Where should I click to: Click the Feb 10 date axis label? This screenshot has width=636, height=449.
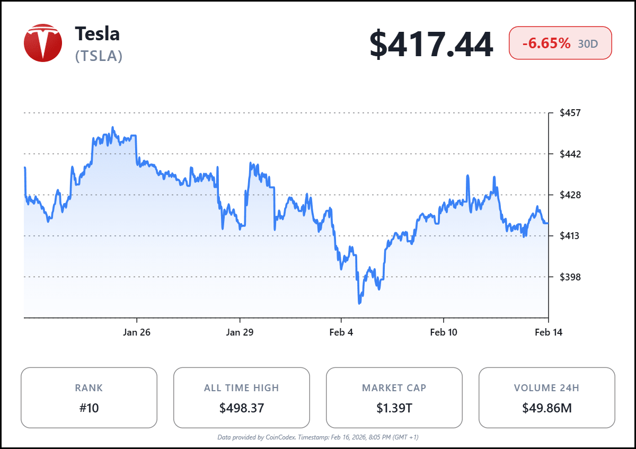point(443,332)
